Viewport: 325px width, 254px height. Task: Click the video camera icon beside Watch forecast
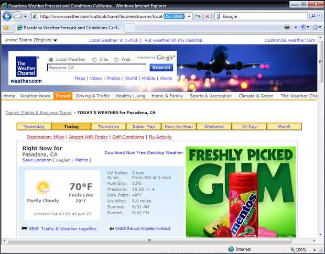(112, 228)
